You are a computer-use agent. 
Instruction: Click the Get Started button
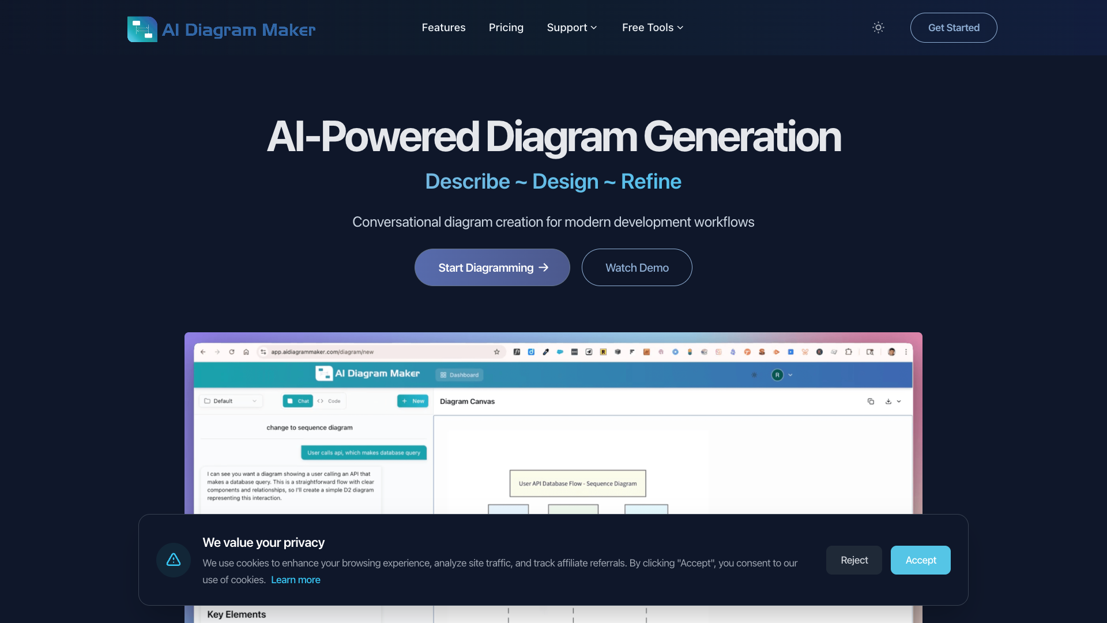(954, 28)
